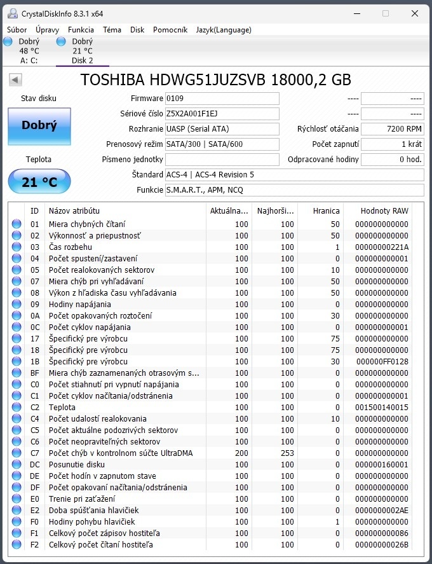Click status icon for attribute 08
The width and height of the screenshot is (432, 564).
click(17, 292)
